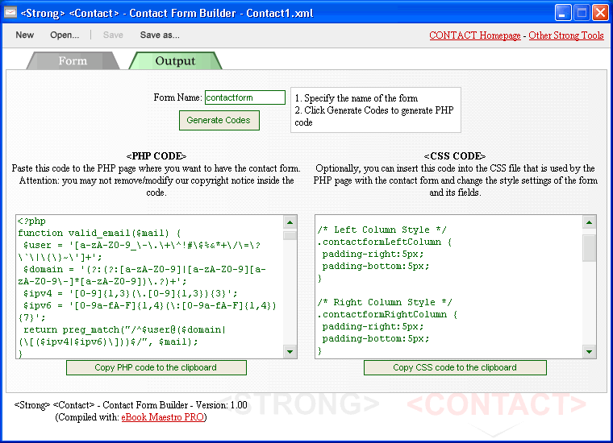Click '/* Right Column Style */' comment line
This screenshot has width=613, height=443.
[x=384, y=303]
